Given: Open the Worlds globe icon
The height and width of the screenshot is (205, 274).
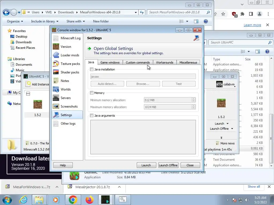Looking at the screenshot, I should pos(56,89).
